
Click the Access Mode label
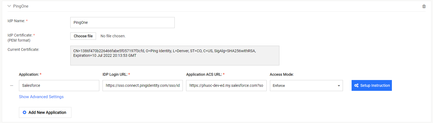pos(282,74)
